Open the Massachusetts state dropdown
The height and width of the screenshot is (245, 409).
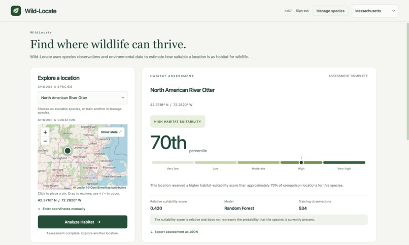click(375, 11)
